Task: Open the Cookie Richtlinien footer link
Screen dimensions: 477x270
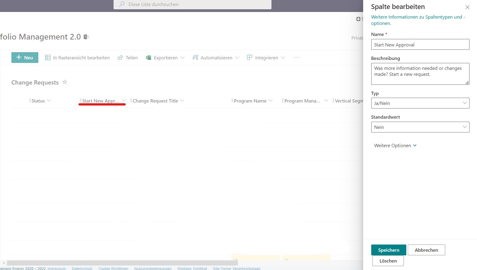Action: point(113,268)
